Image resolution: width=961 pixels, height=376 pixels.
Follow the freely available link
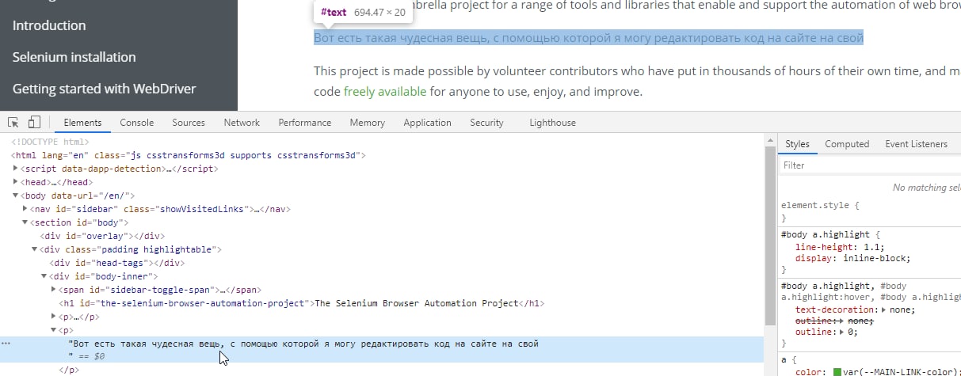[x=385, y=91]
